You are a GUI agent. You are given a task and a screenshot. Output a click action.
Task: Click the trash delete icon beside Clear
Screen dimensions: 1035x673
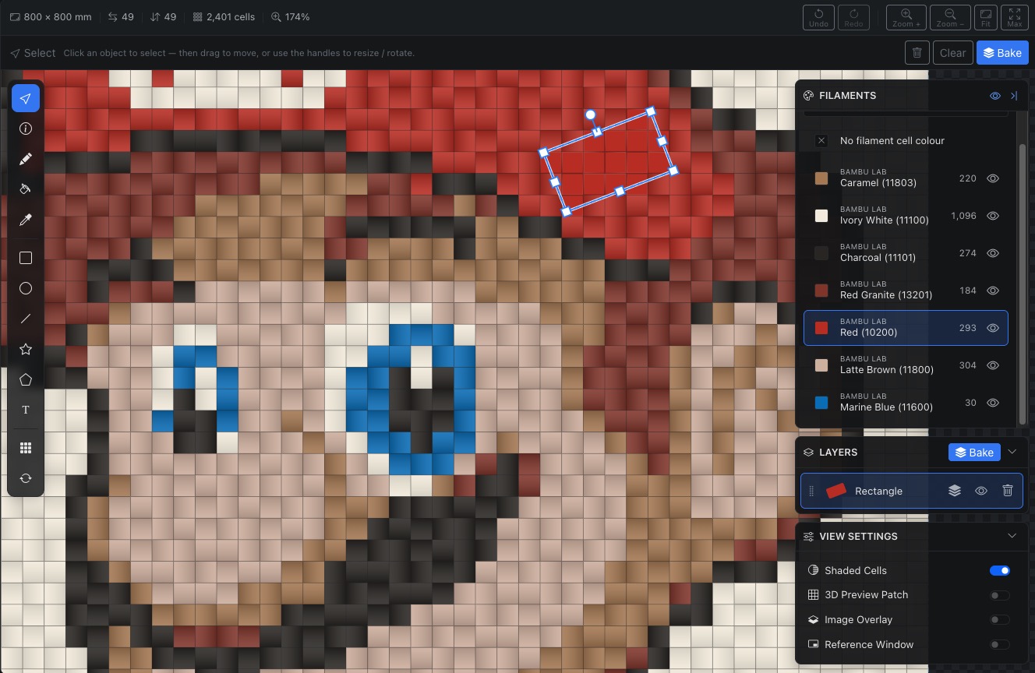coord(917,53)
